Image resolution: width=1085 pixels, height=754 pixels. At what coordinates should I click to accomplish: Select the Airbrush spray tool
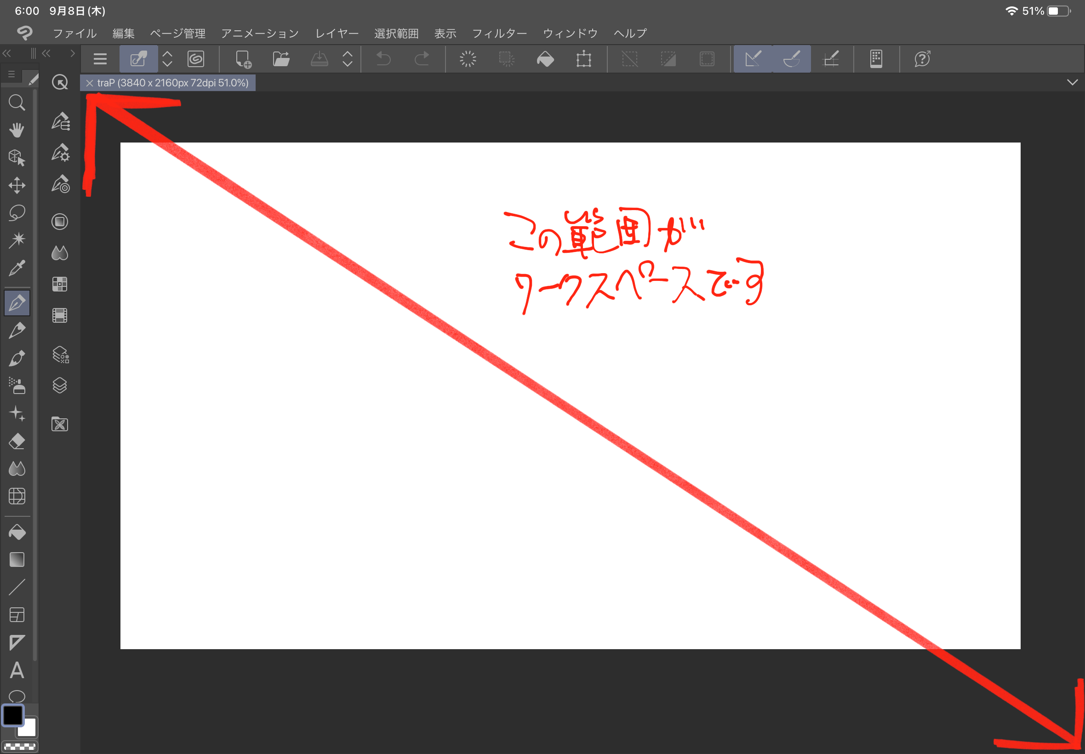pos(17,385)
